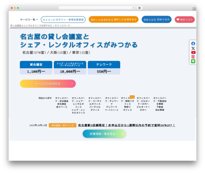The image size is (205, 173).
Task: Expand the サービス一覧 dropdown
Action: click(29, 20)
